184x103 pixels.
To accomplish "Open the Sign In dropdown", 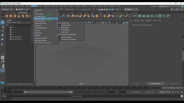I will point(131,9).
